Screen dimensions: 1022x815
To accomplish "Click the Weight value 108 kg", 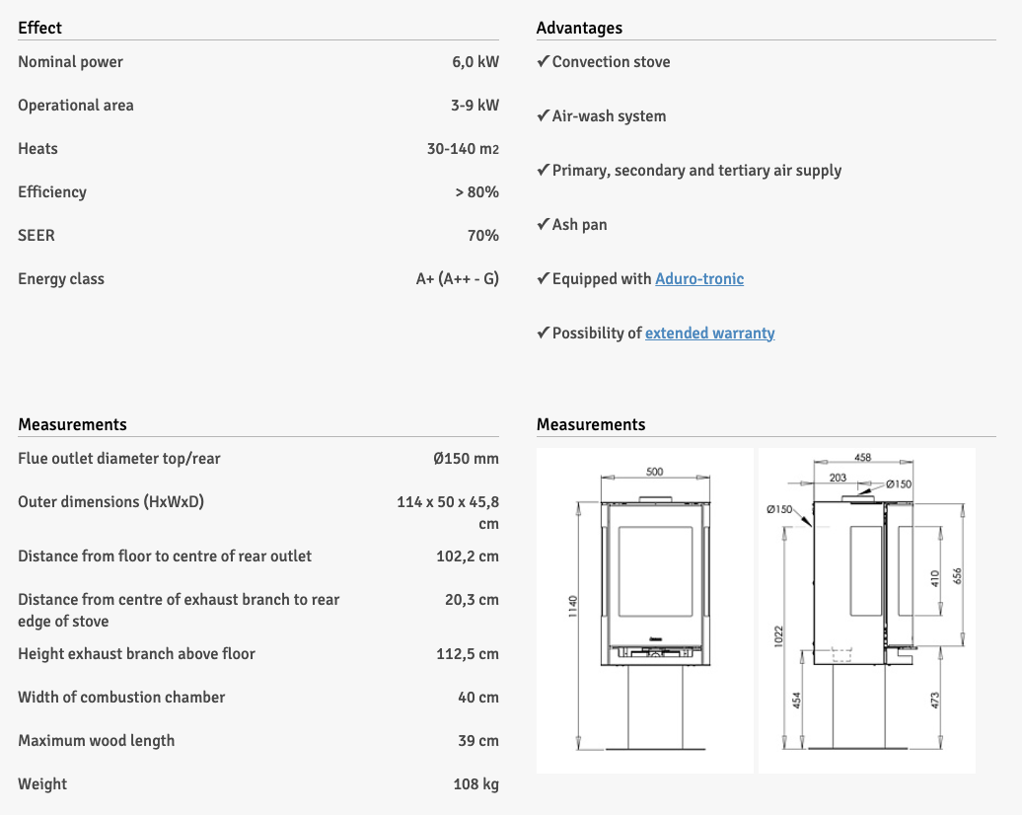I will pyautogui.click(x=475, y=784).
